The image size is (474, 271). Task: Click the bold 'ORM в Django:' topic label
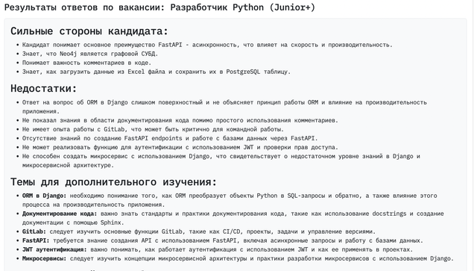click(44, 196)
